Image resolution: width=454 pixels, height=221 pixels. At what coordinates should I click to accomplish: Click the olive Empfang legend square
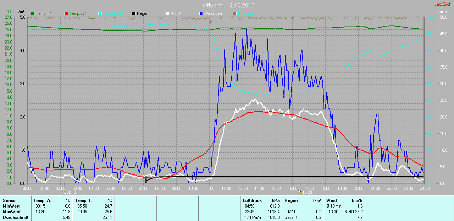(x=234, y=13)
